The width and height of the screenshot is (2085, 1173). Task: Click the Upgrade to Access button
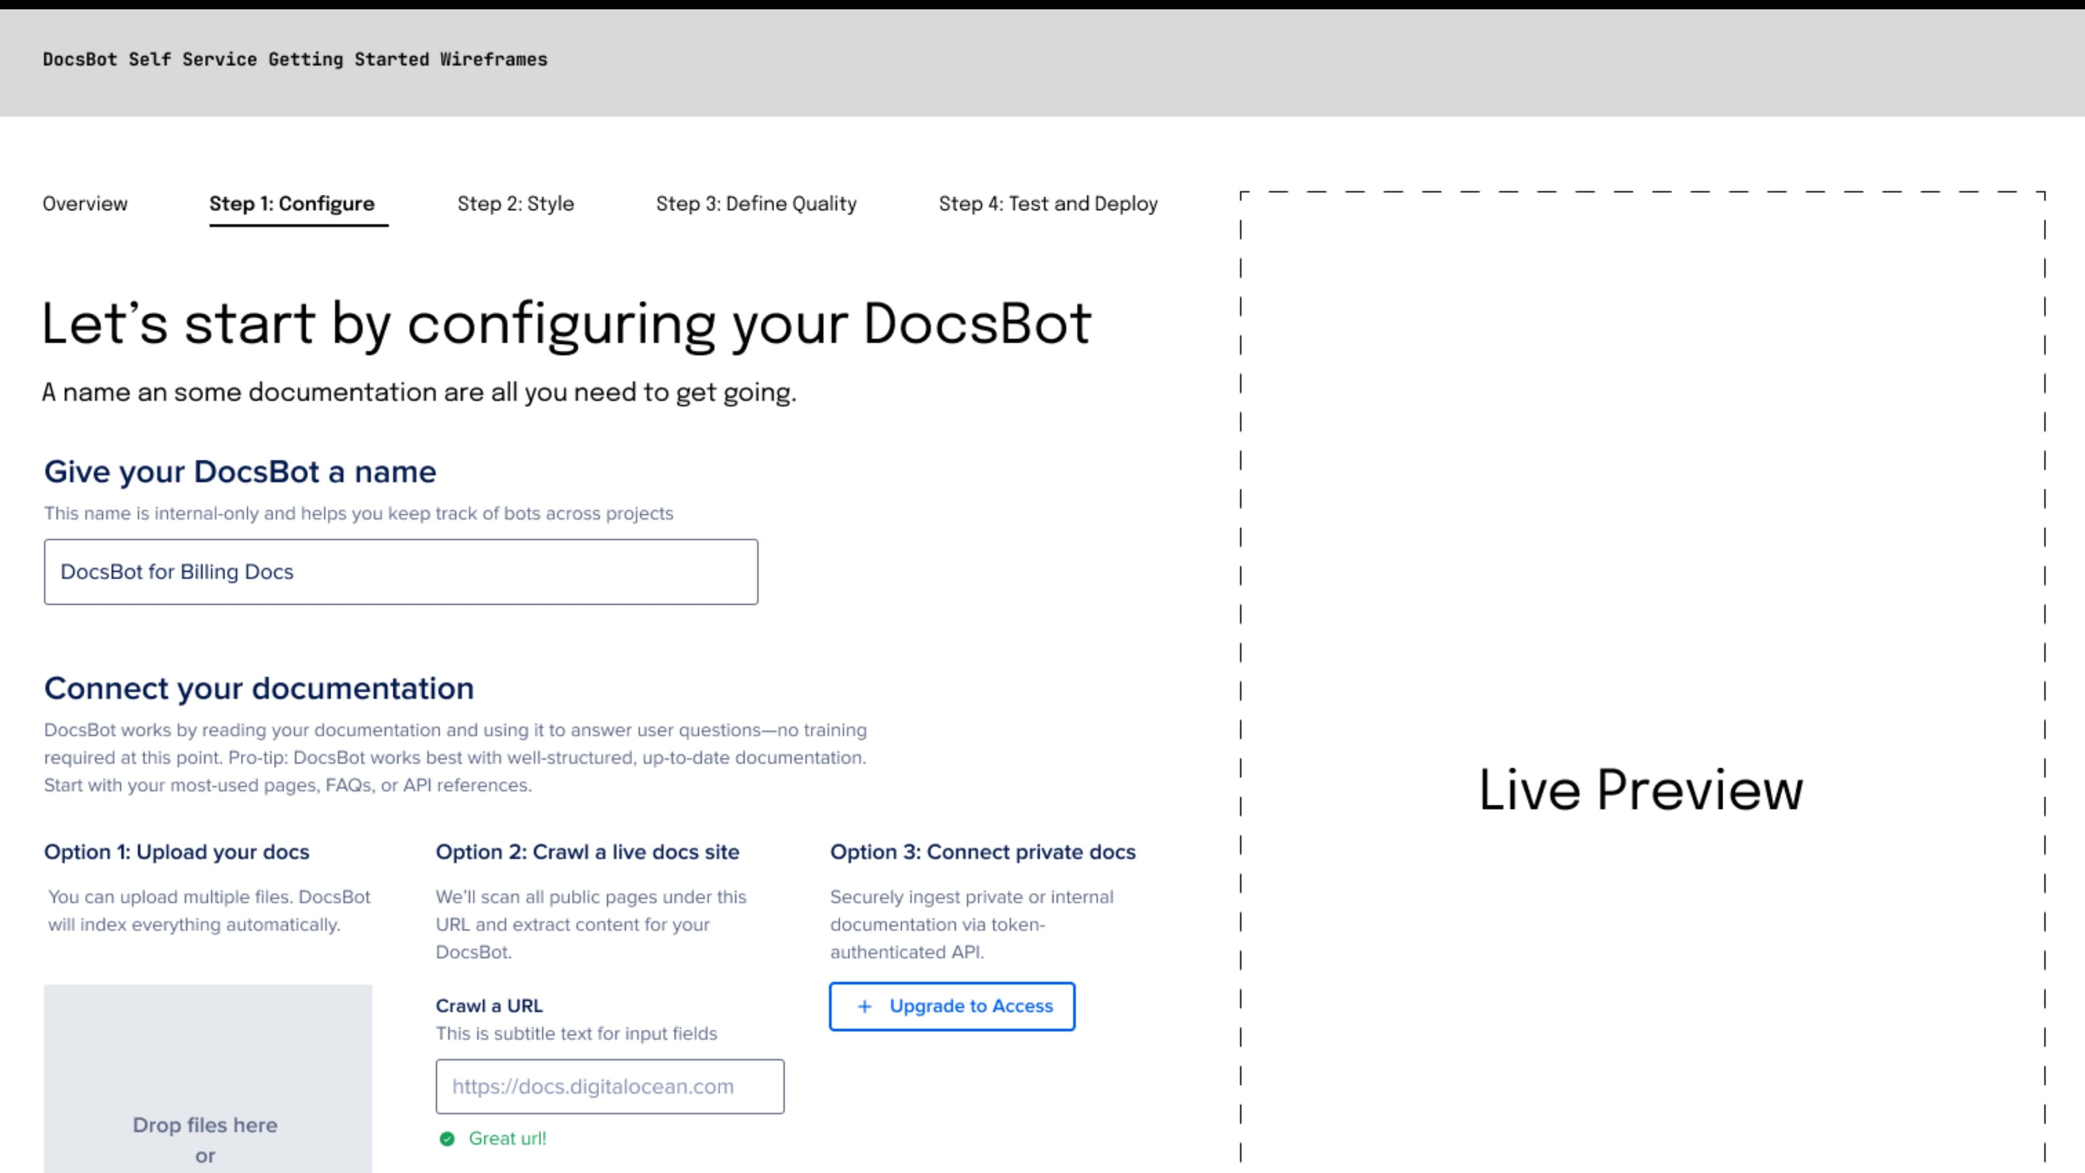click(952, 1006)
